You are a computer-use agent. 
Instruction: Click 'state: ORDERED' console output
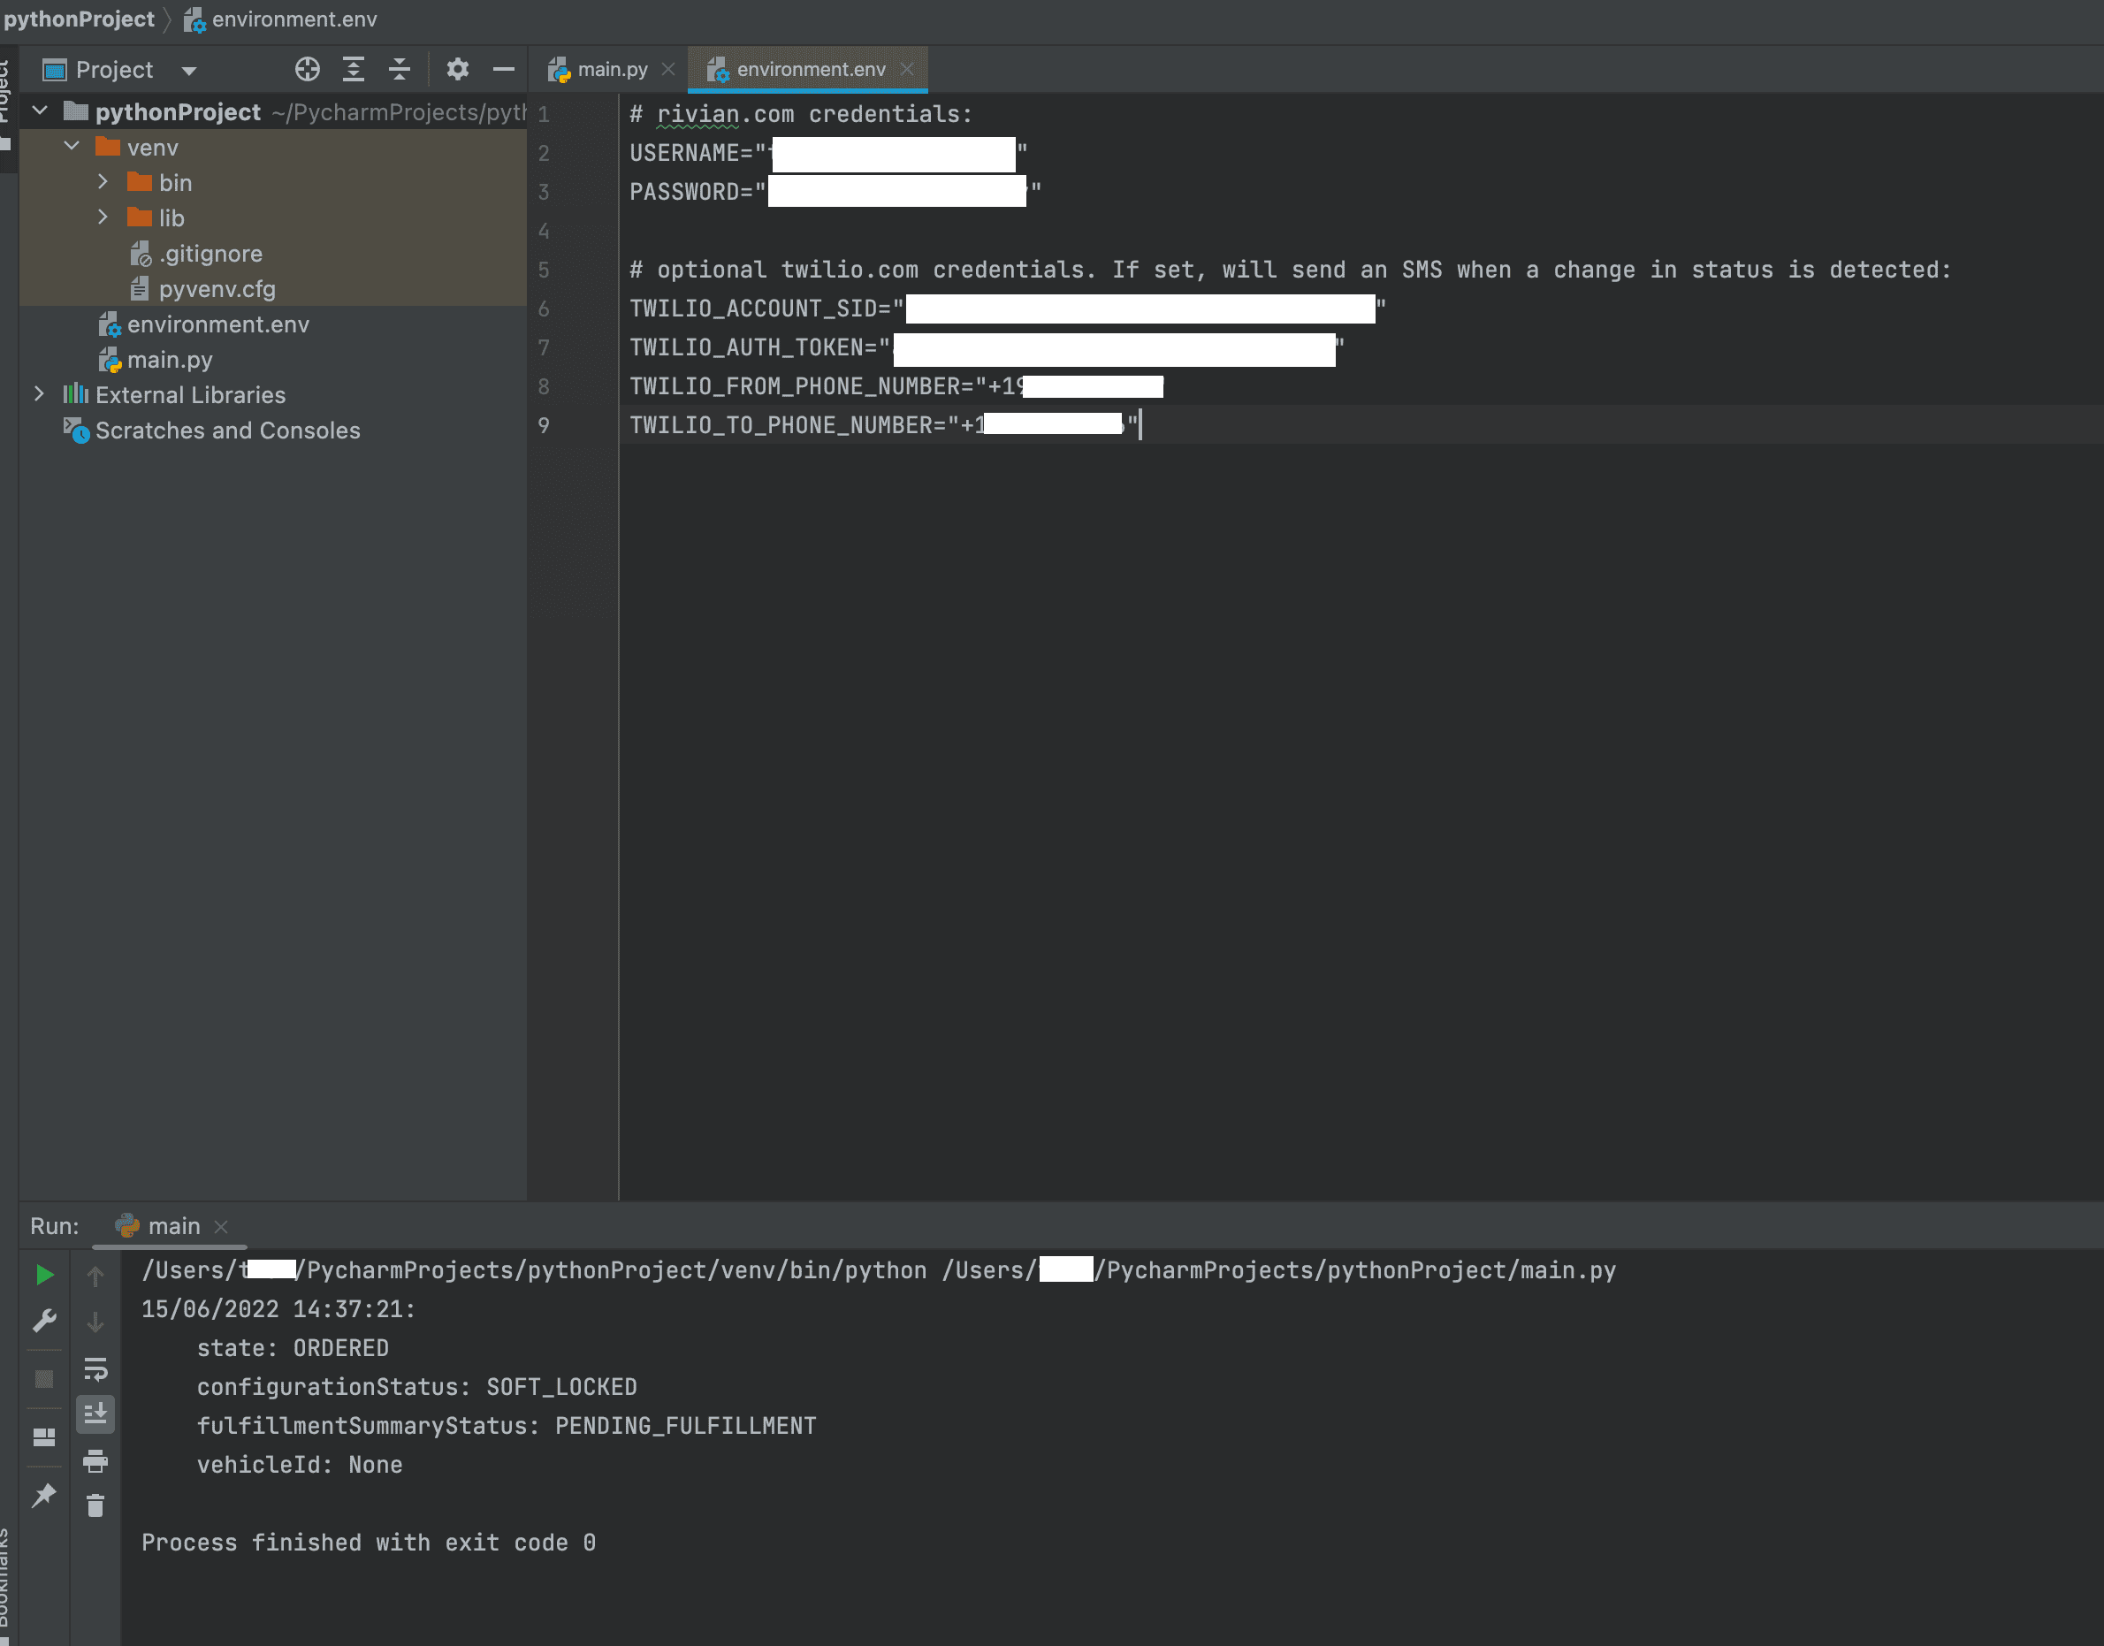293,1347
